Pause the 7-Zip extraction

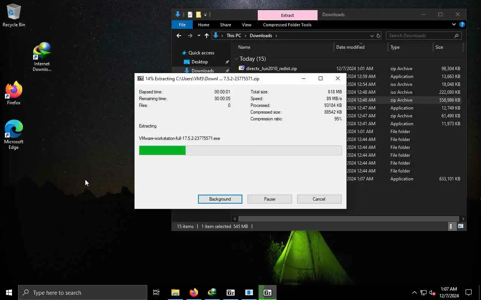pyautogui.click(x=270, y=199)
